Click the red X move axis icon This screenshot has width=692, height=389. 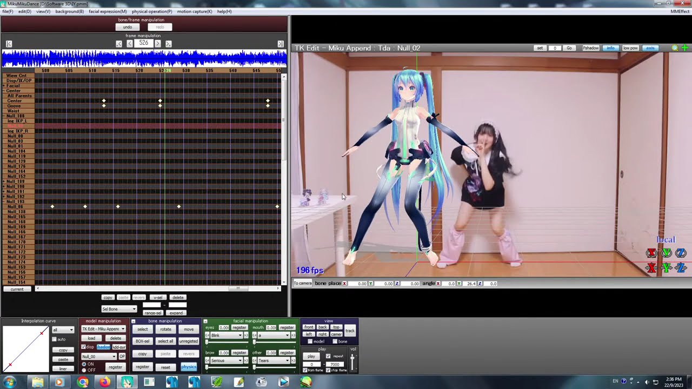tap(652, 267)
